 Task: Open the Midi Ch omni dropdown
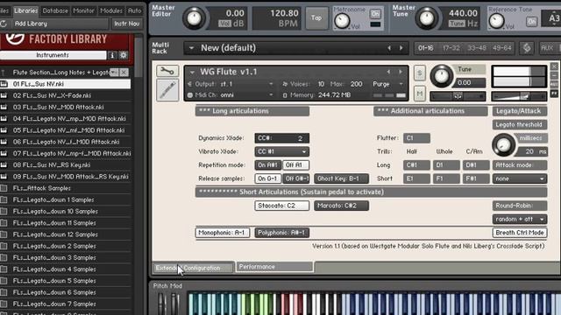(271, 94)
